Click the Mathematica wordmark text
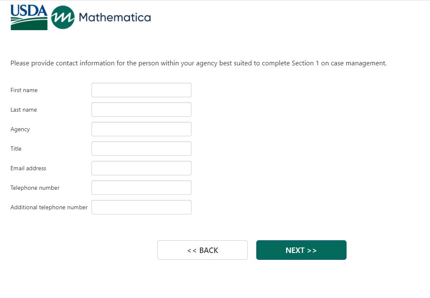The image size is (430, 298). point(114,17)
